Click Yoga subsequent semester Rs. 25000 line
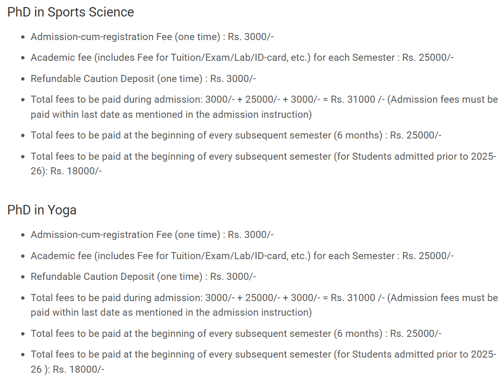Screen dimensions: 499x384 coord(236,334)
